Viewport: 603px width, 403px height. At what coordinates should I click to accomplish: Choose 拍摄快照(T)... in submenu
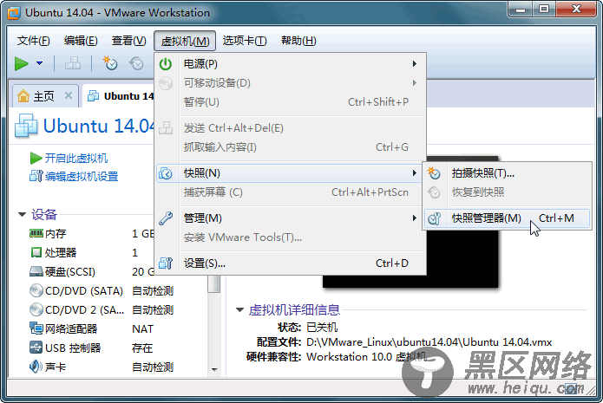[x=508, y=173]
